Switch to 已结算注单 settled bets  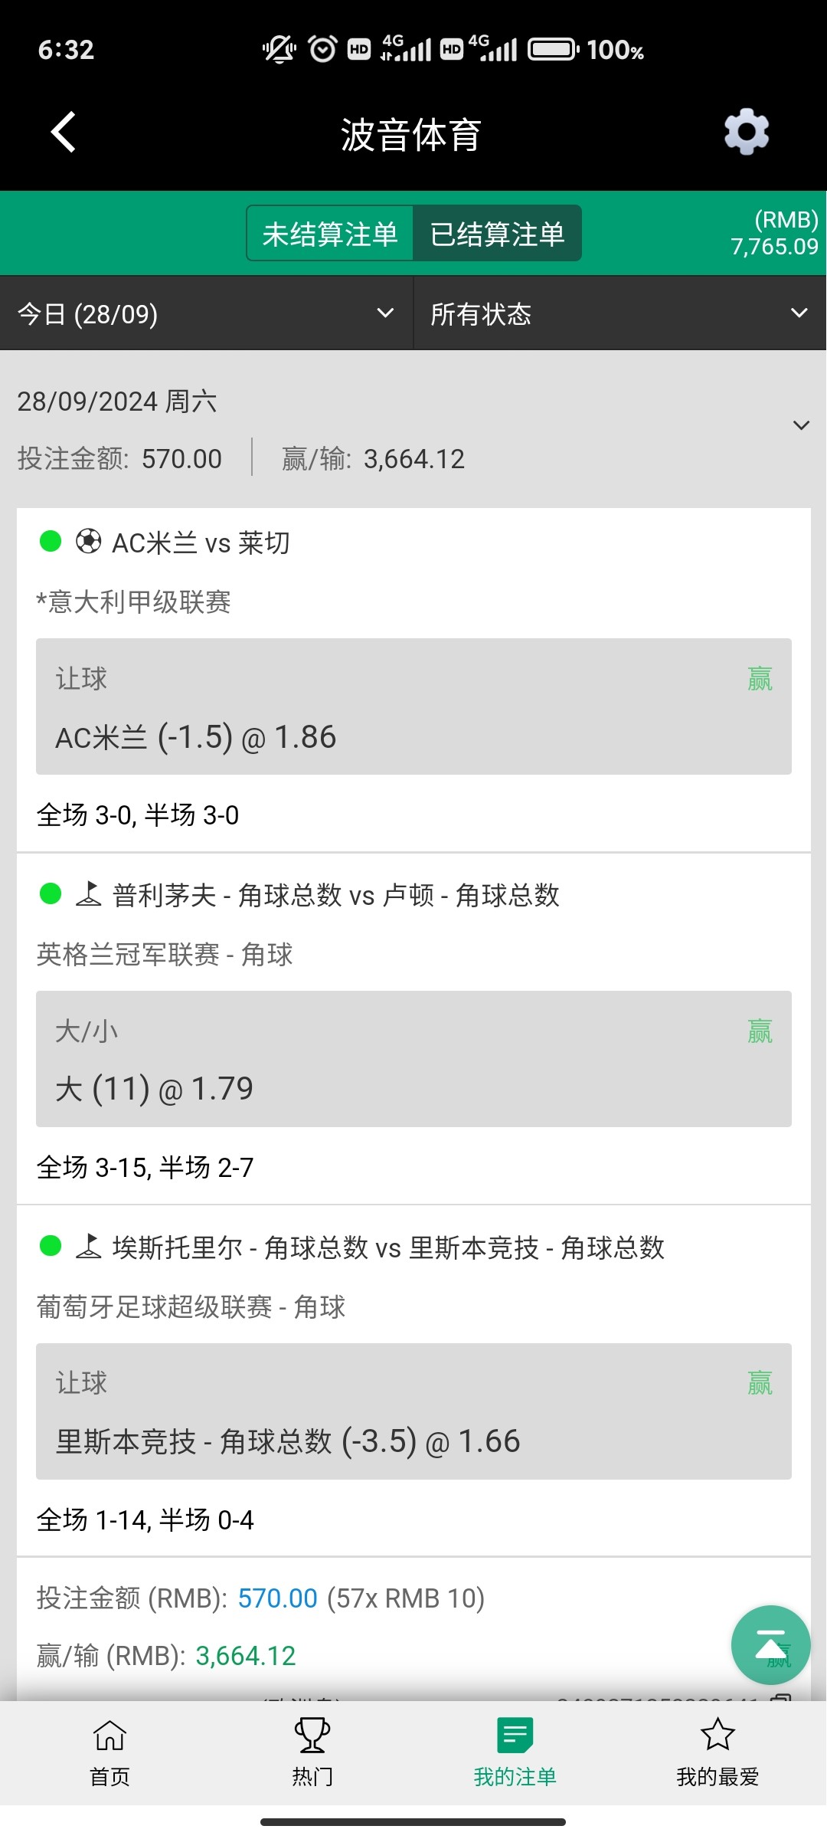tap(497, 234)
